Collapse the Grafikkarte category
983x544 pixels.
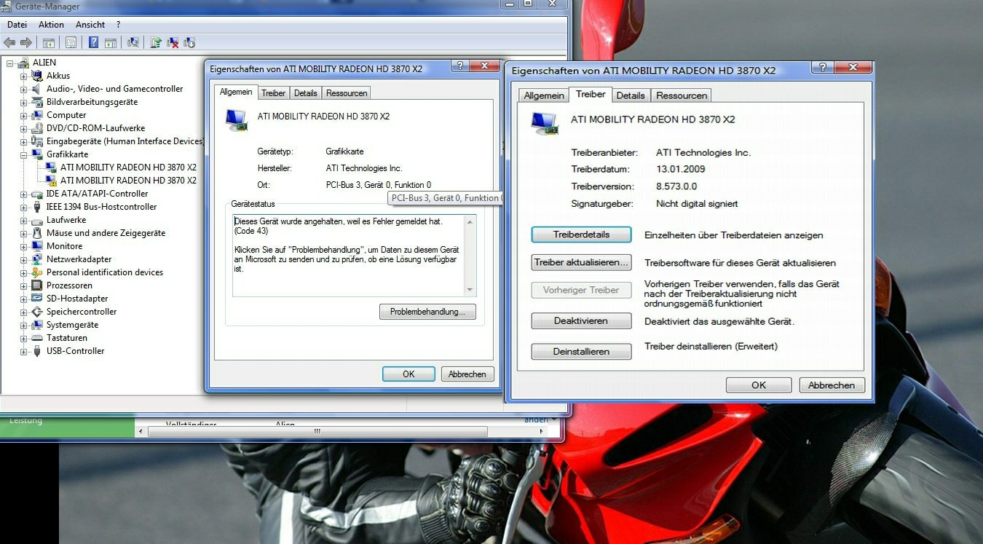click(24, 154)
